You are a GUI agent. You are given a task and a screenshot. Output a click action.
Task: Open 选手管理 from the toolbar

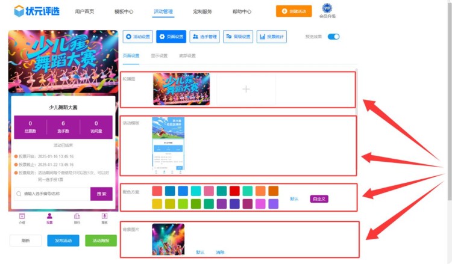click(x=204, y=37)
